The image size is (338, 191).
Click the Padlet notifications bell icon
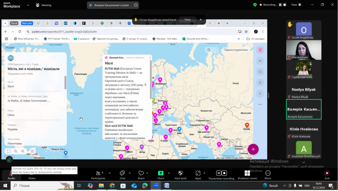(260, 82)
